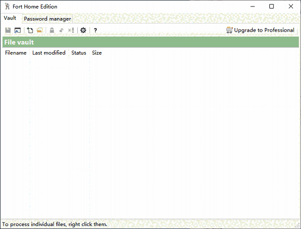301x229 pixels.
Task: Click the open padlock decrypt icon
Action: click(61, 30)
